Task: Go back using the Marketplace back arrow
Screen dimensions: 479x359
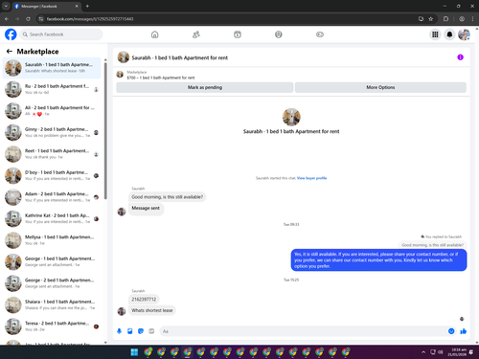Action: [10, 52]
